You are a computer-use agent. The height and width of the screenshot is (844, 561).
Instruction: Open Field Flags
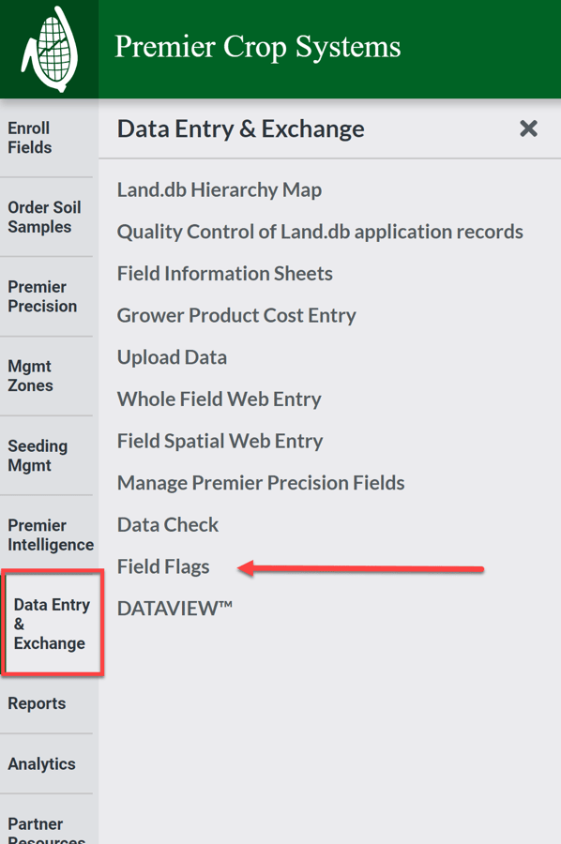tap(163, 566)
